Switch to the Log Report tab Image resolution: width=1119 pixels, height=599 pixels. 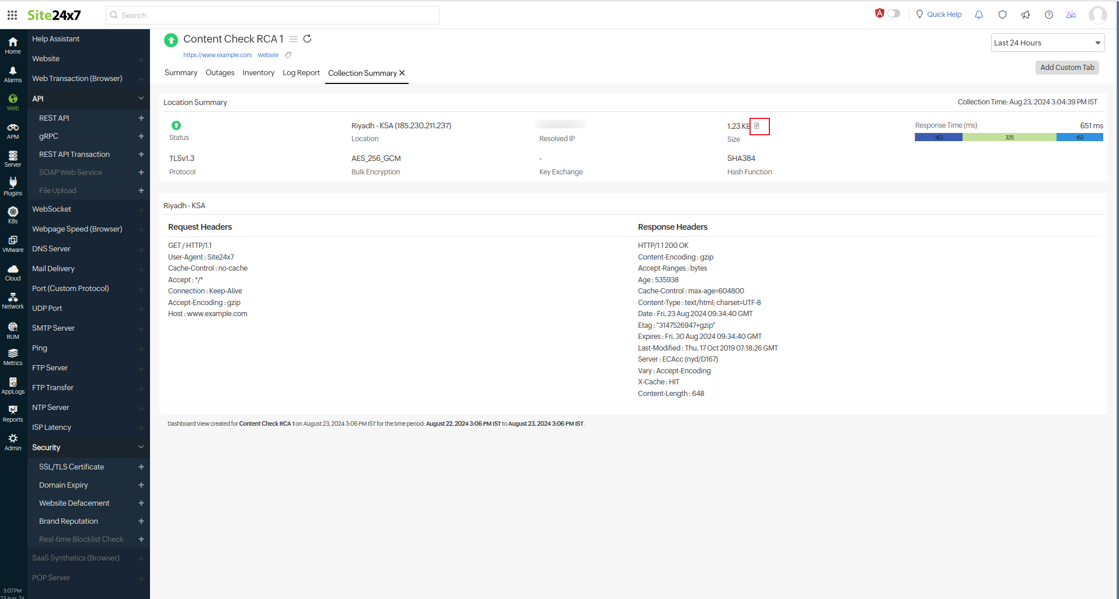click(301, 73)
